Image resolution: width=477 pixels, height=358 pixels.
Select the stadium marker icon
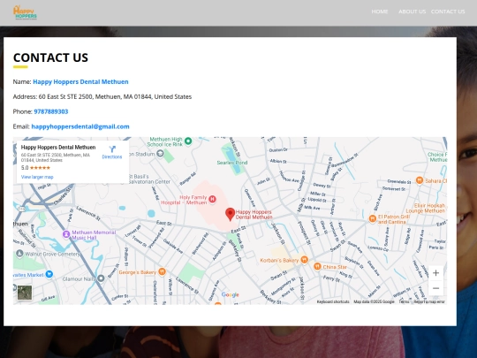(160, 154)
